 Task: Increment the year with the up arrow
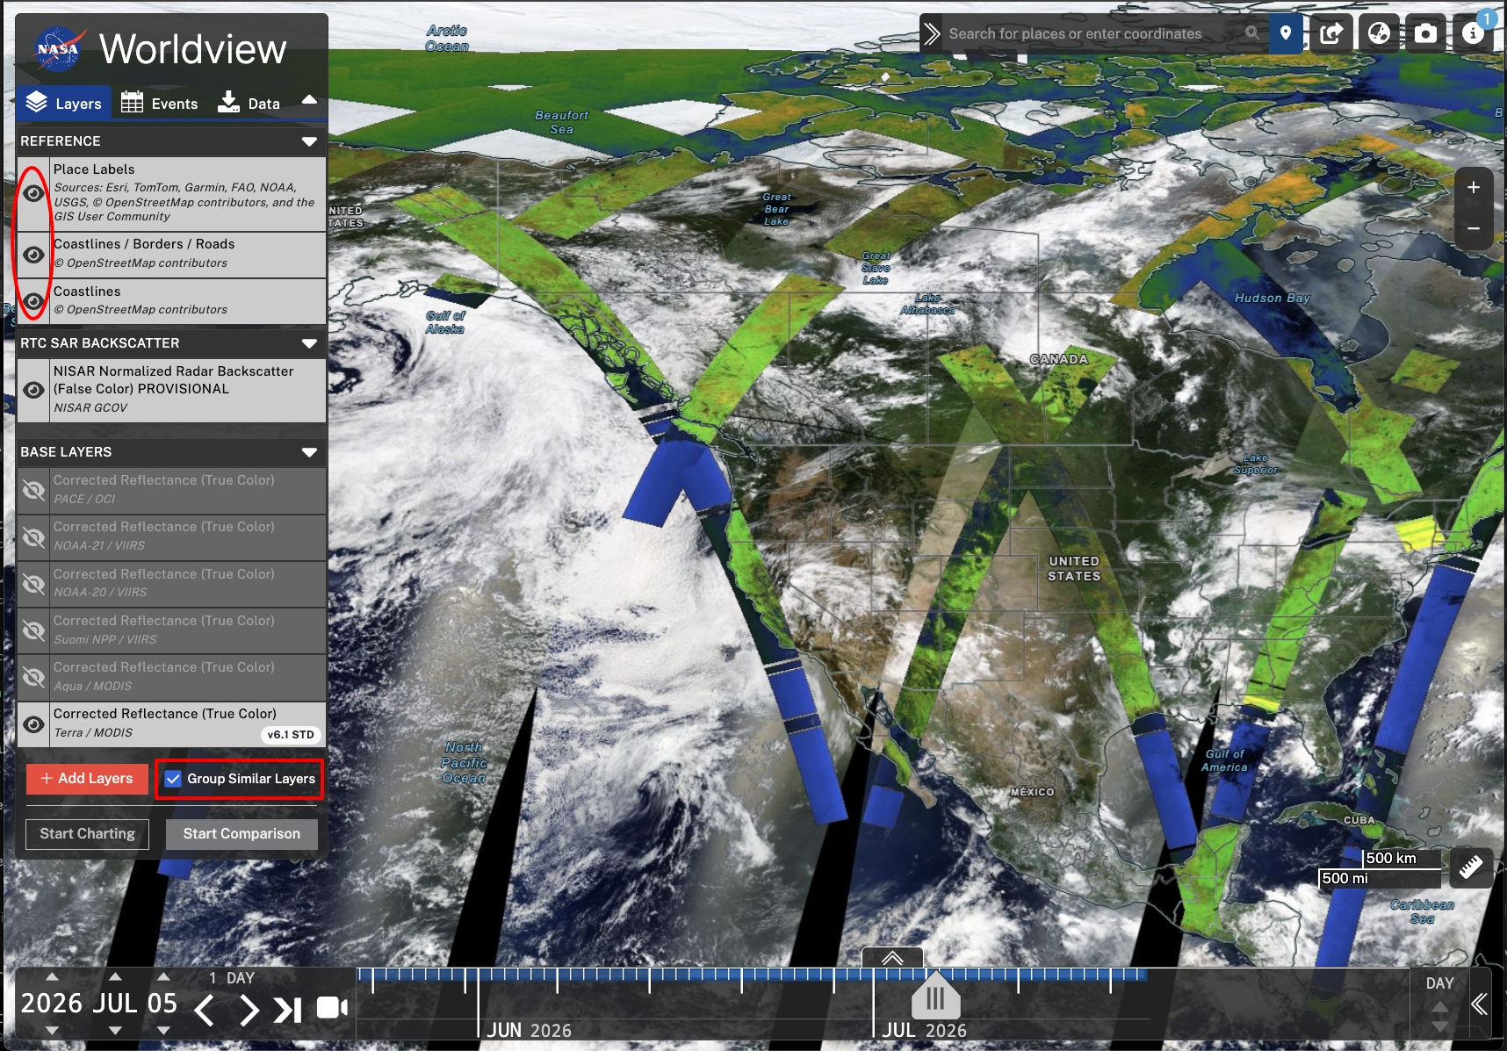click(52, 977)
